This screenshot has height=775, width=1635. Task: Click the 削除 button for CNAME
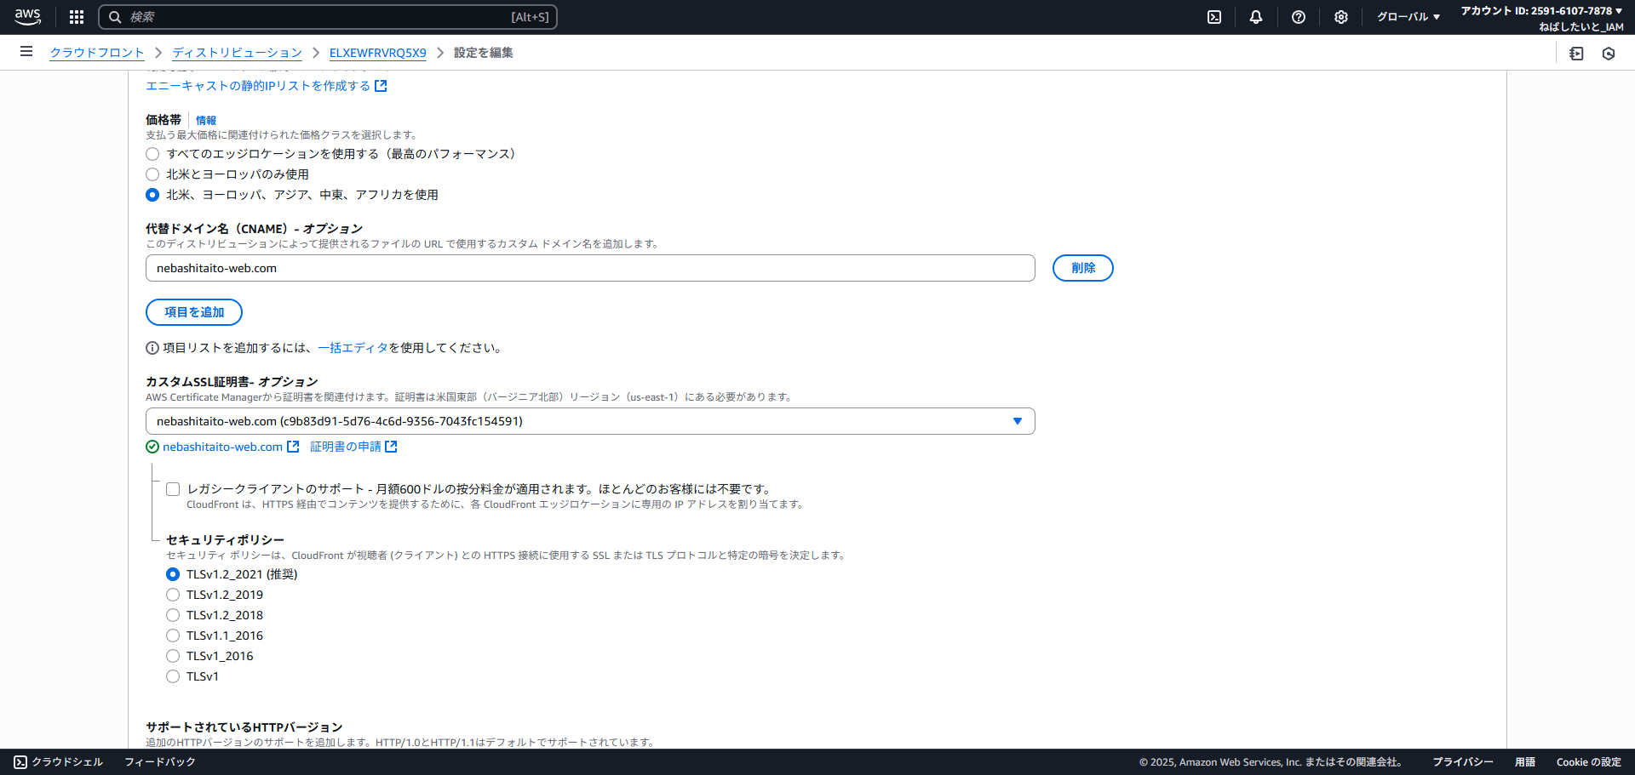(x=1083, y=268)
